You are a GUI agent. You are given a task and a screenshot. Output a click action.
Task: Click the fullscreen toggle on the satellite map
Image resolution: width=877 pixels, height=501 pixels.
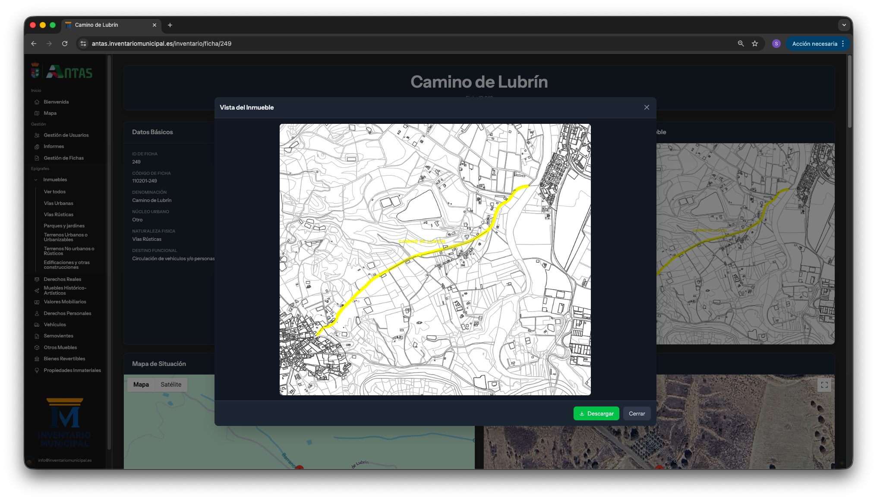point(824,385)
